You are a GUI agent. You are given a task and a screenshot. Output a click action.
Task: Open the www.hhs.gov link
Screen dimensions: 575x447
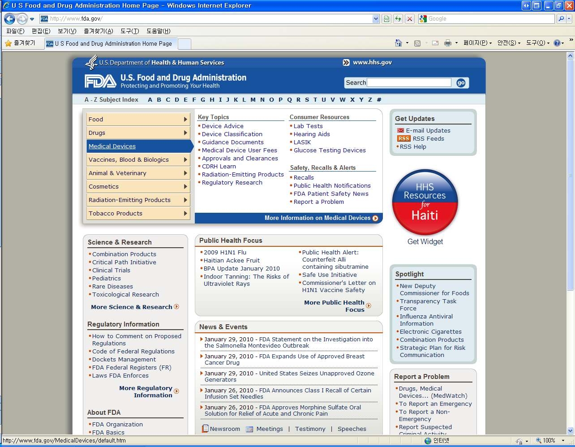[372, 63]
